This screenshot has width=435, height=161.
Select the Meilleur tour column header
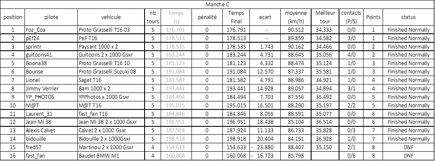[x=325, y=17]
